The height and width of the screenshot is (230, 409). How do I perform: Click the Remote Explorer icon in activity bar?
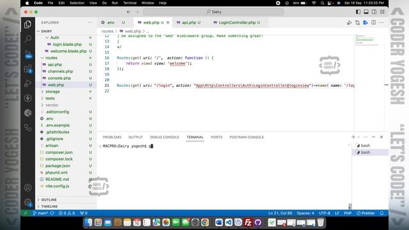(27, 128)
